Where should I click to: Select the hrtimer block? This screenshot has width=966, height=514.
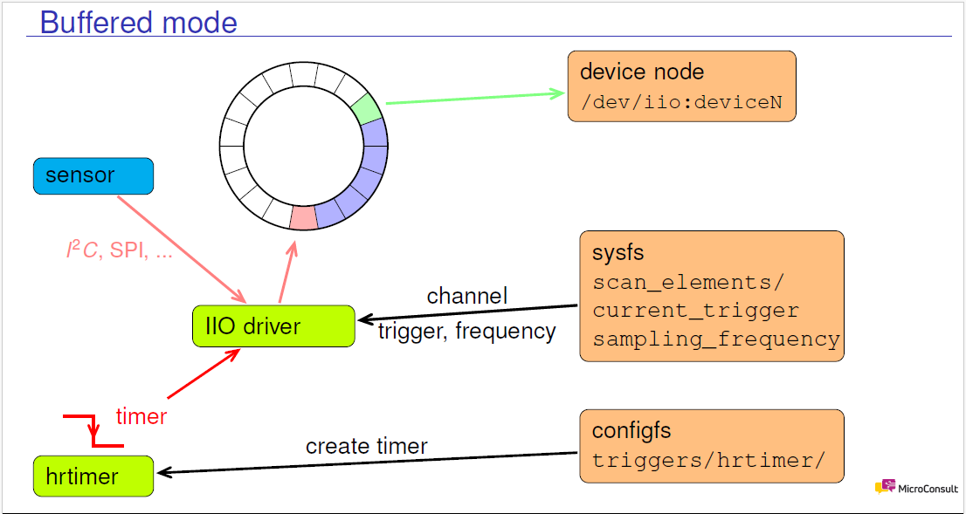[x=92, y=476]
